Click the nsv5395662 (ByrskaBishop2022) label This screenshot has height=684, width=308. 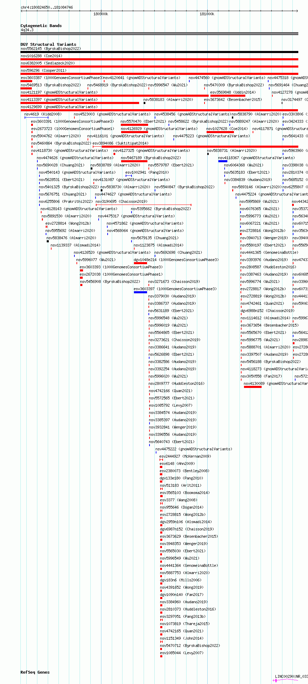pos(161,209)
